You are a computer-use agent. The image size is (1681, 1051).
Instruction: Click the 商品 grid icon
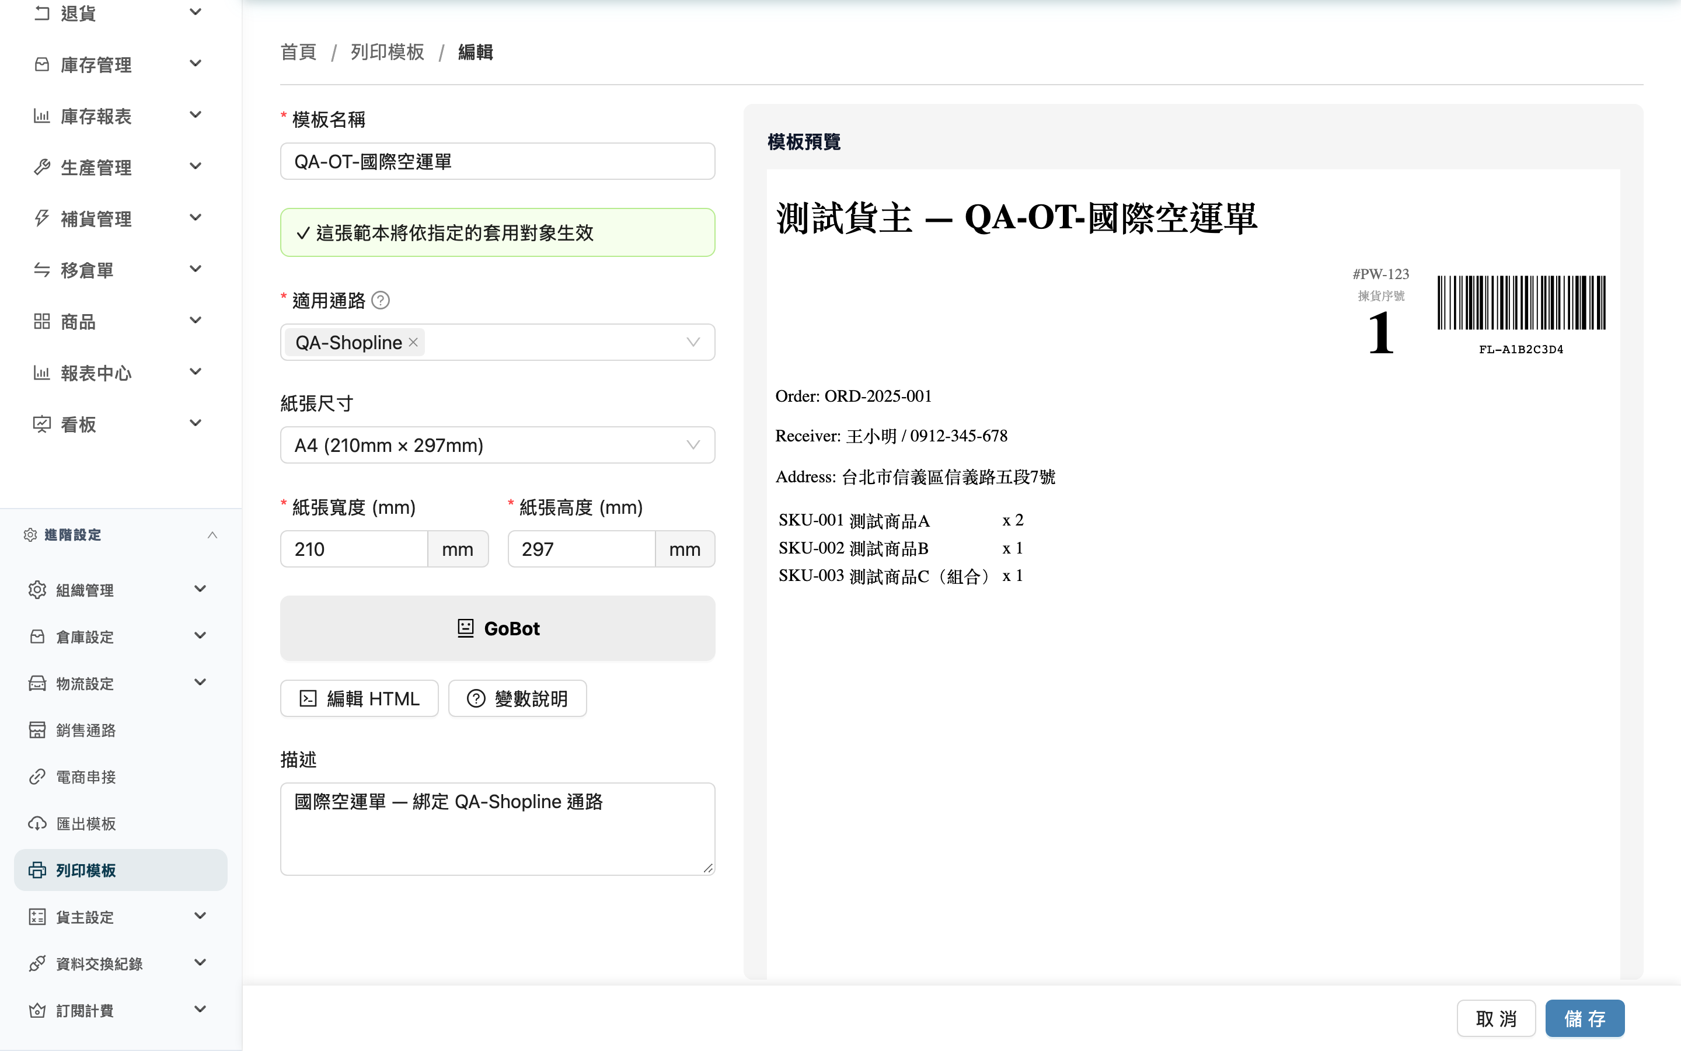41,321
